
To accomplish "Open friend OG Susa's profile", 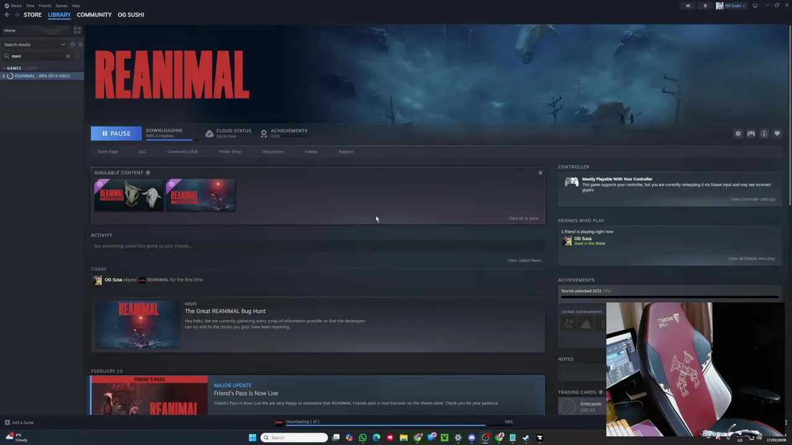I will coord(582,240).
